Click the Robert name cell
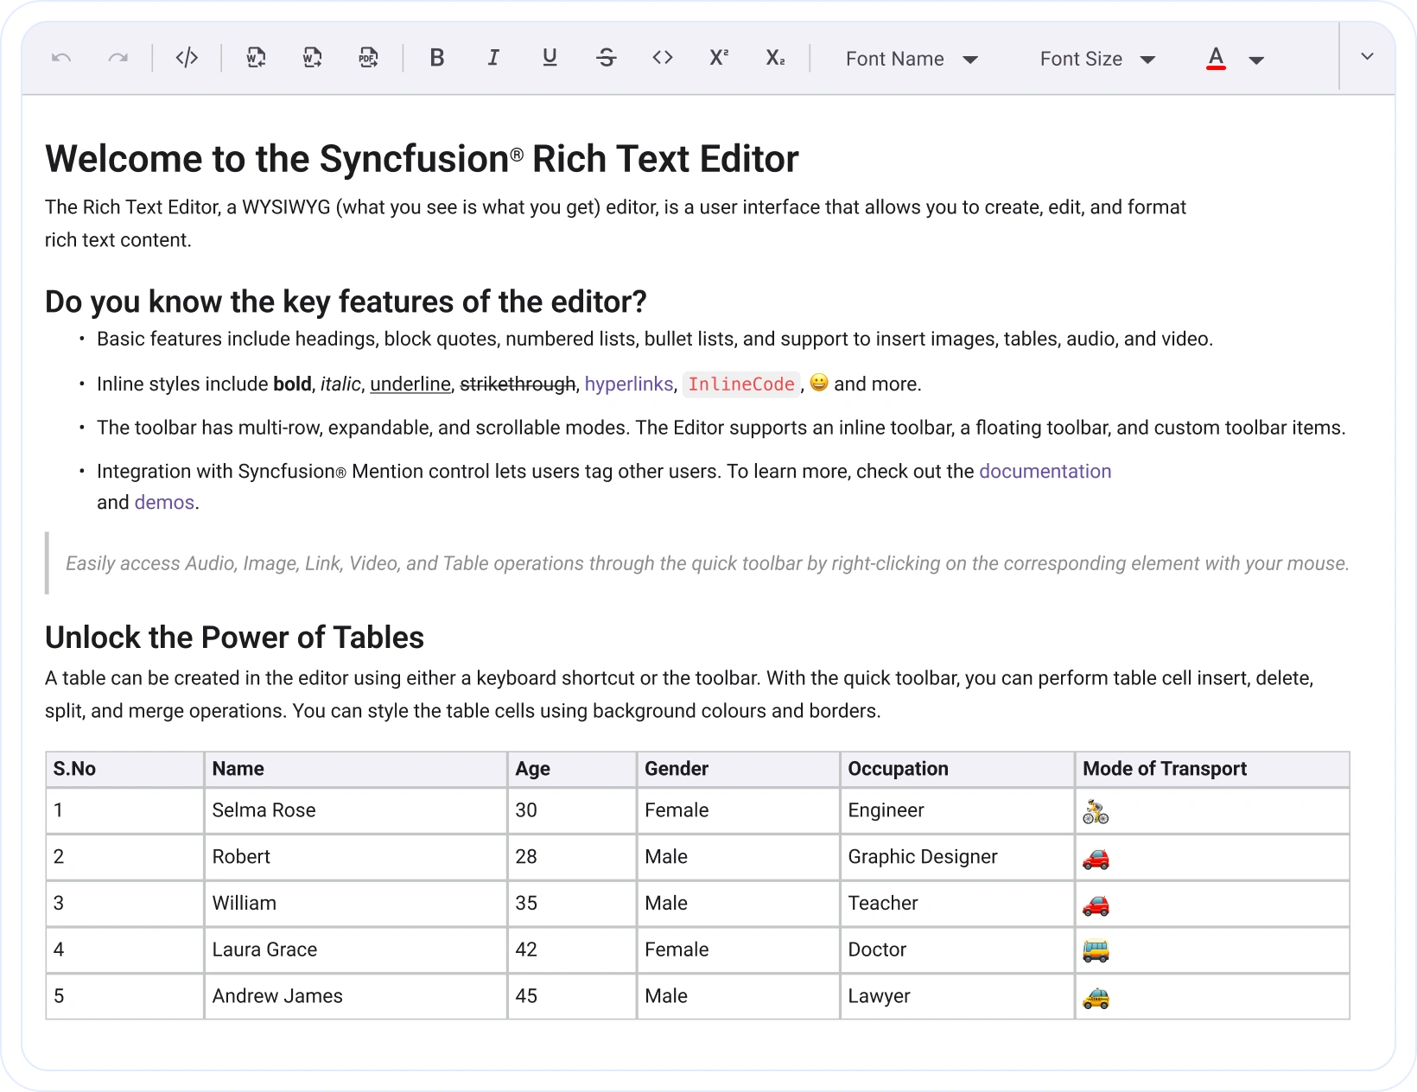This screenshot has height=1092, width=1417. click(x=355, y=857)
